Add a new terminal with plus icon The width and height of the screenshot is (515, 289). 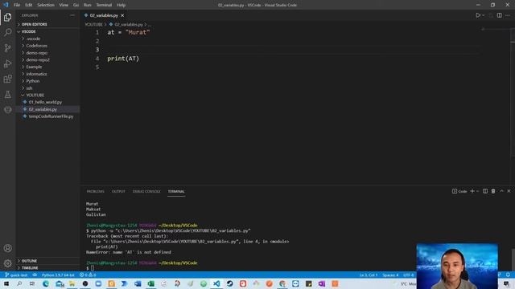point(472,191)
